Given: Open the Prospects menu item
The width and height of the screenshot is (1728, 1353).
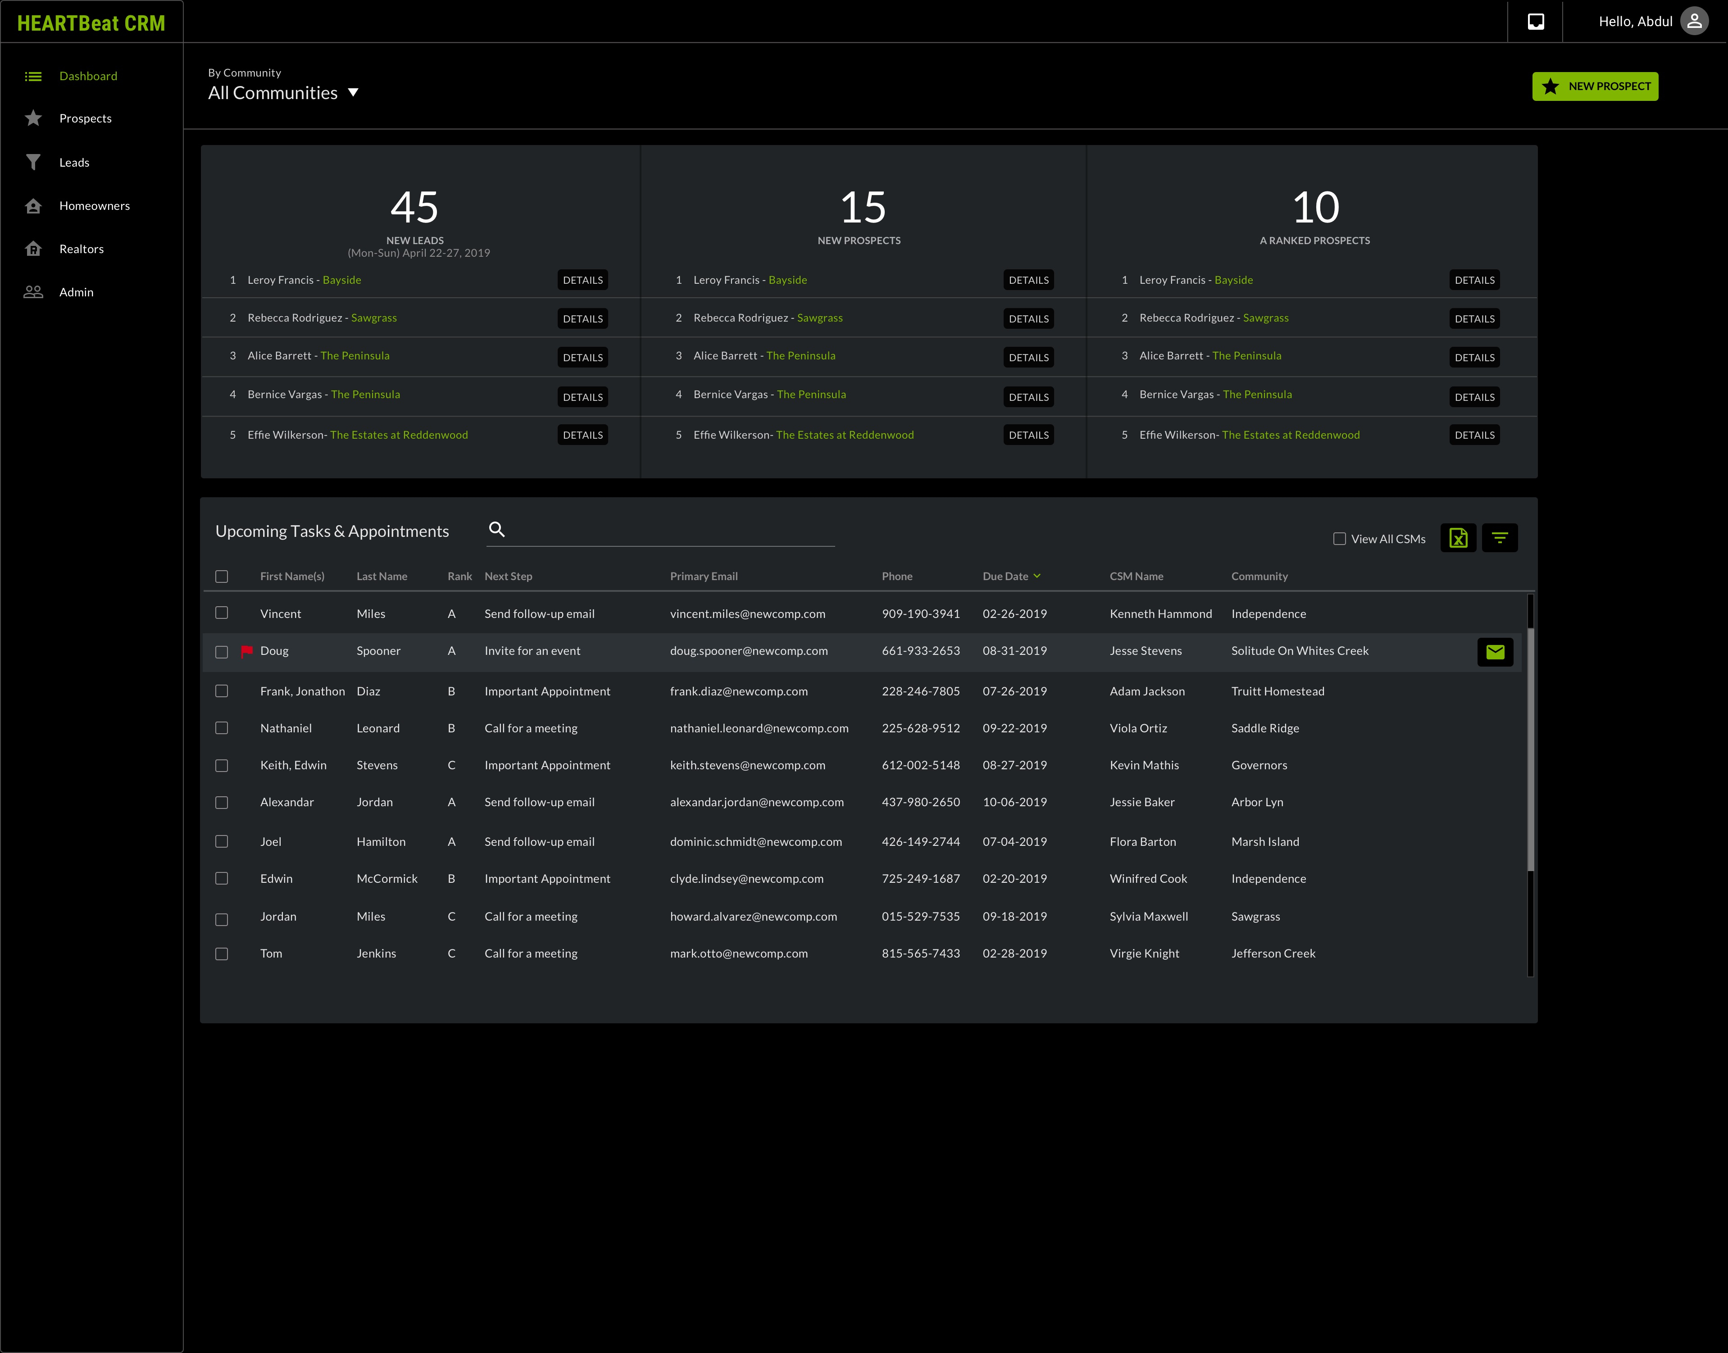Looking at the screenshot, I should click(x=86, y=118).
